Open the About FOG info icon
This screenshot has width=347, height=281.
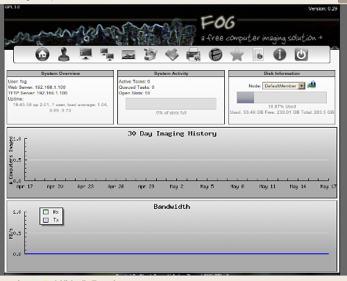click(280, 54)
